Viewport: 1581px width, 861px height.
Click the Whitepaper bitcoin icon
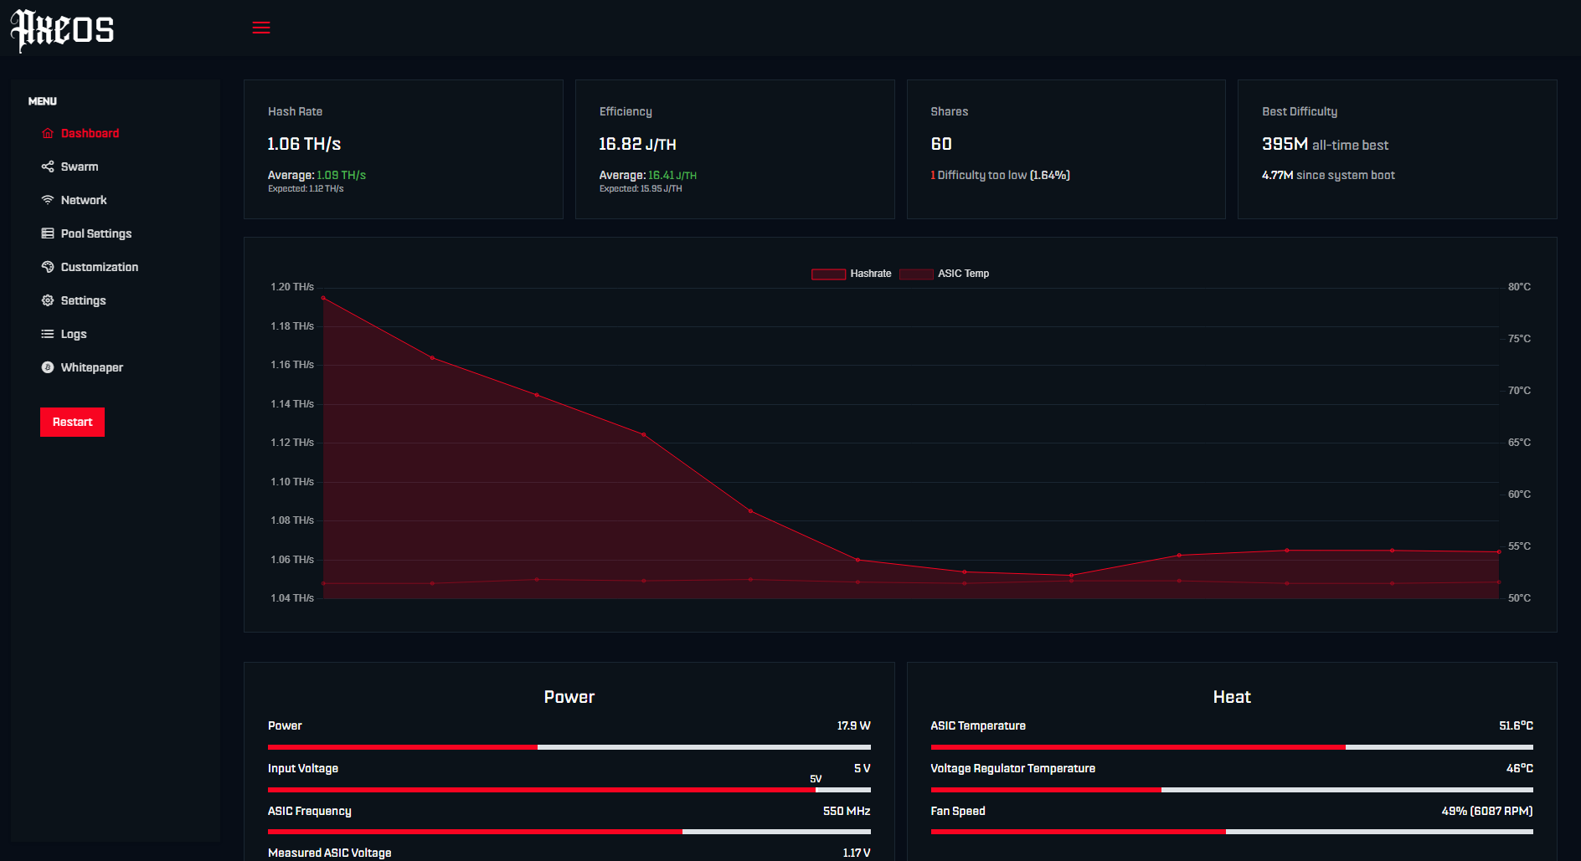[48, 367]
